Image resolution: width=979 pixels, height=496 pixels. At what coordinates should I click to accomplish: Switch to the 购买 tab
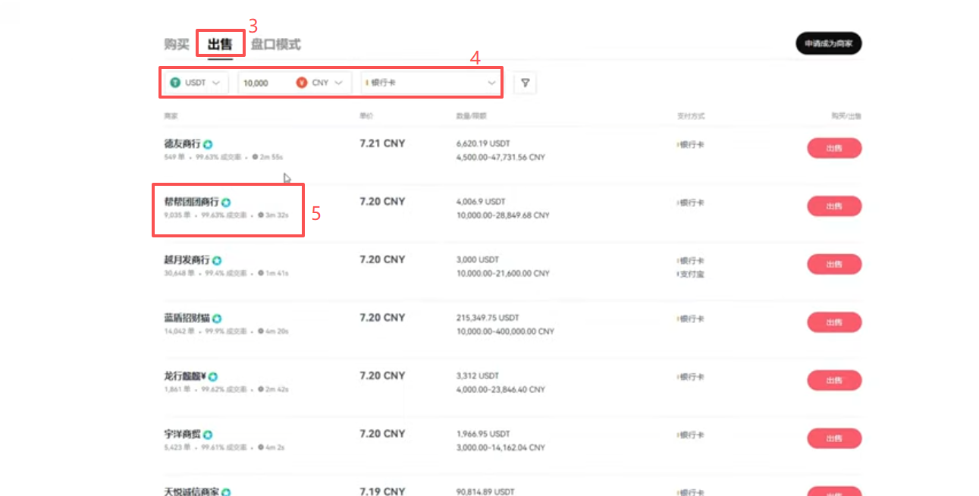click(x=177, y=44)
